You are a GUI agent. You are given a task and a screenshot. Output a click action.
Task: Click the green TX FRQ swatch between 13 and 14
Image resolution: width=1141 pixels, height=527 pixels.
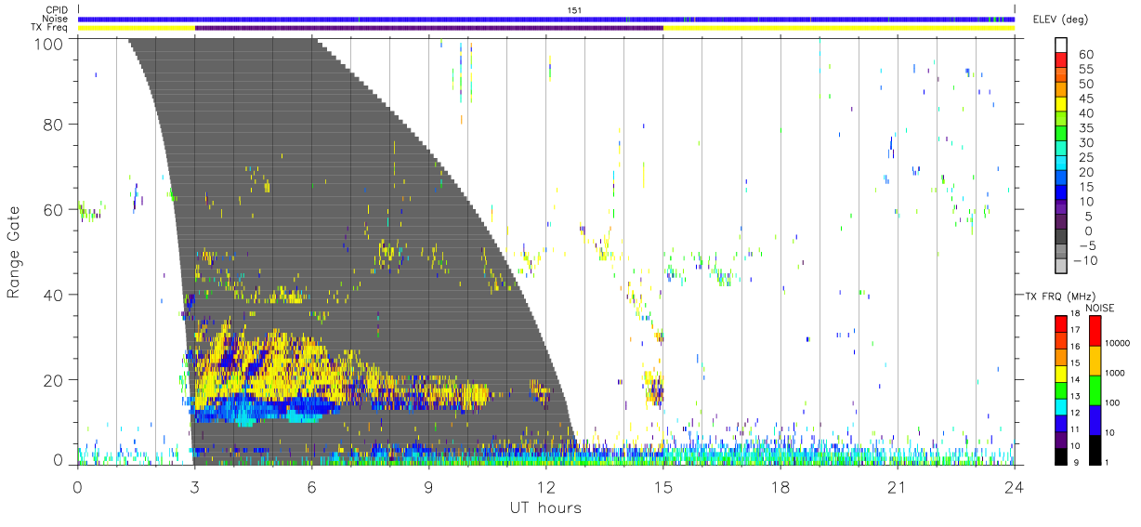click(x=1060, y=389)
